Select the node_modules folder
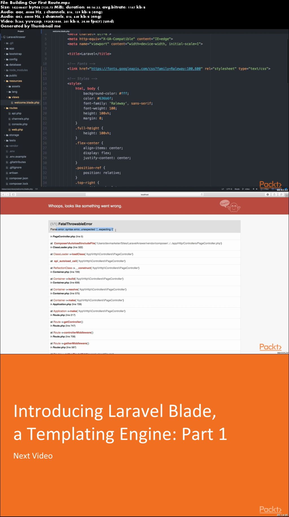 (18, 70)
